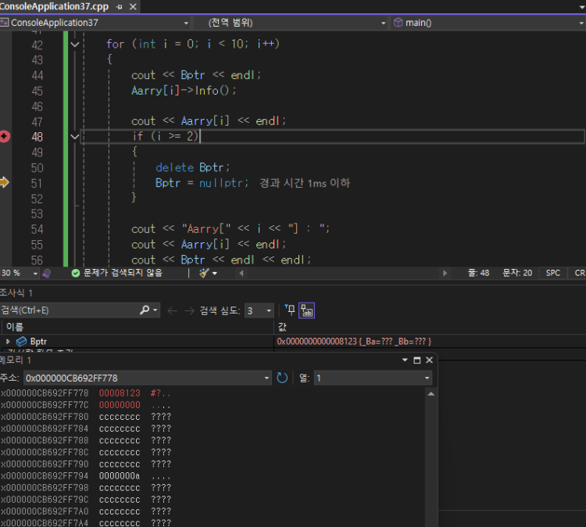Click the elapsed time hint '경과 시간 1ms 이하'
The width and height of the screenshot is (586, 527).
click(305, 183)
